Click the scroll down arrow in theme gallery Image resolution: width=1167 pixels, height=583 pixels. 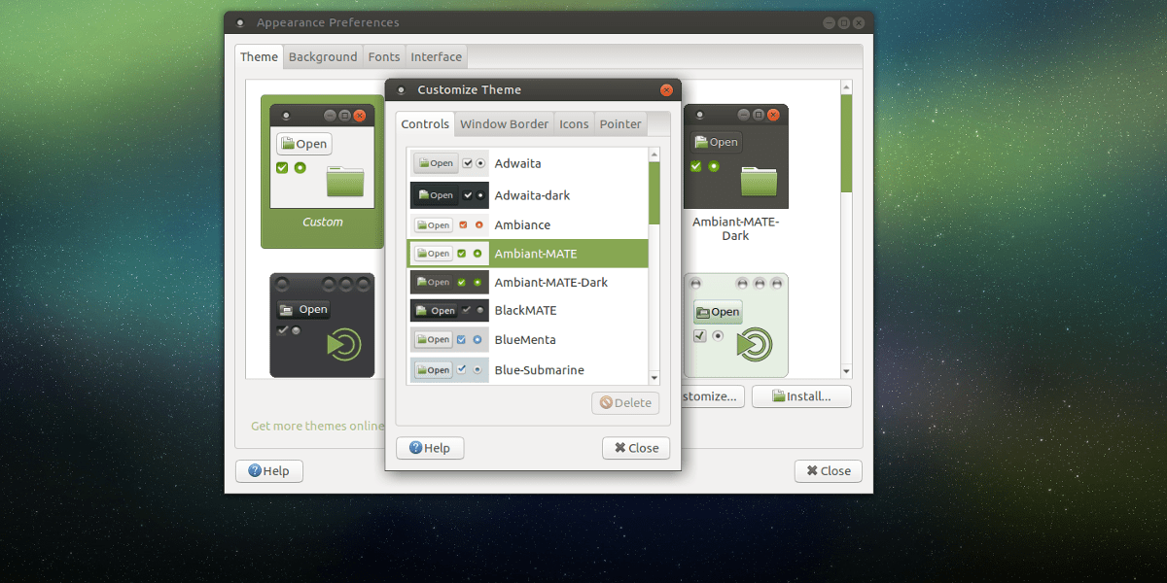pos(846,371)
